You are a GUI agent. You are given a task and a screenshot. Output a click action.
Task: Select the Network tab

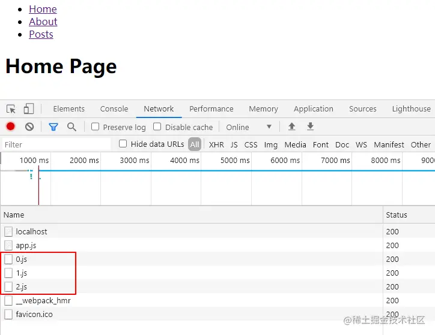(x=159, y=108)
